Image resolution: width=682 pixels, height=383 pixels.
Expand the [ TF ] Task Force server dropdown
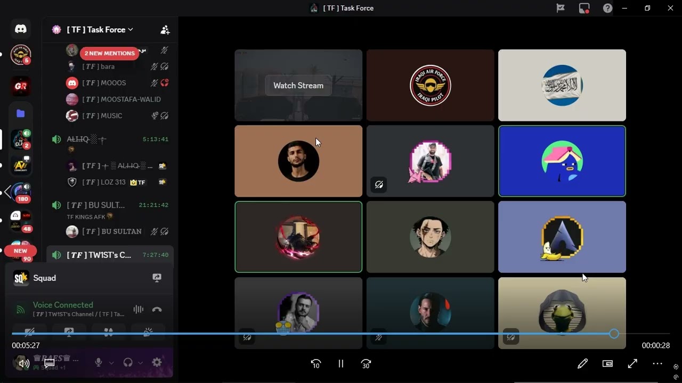click(100, 30)
